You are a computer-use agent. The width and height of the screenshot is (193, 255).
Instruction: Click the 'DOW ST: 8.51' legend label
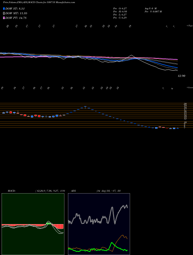(x=15, y=8)
